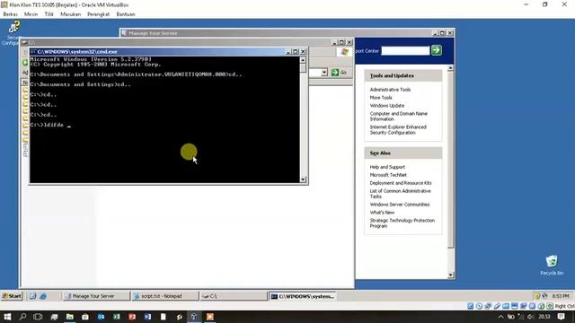Click the VirtualBox icon on the host taskbar
This screenshot has width=575, height=323.
click(x=194, y=317)
